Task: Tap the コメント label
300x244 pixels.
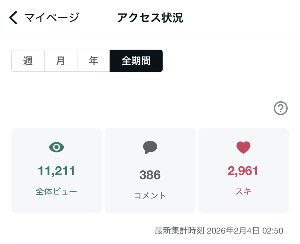Action: point(150,195)
